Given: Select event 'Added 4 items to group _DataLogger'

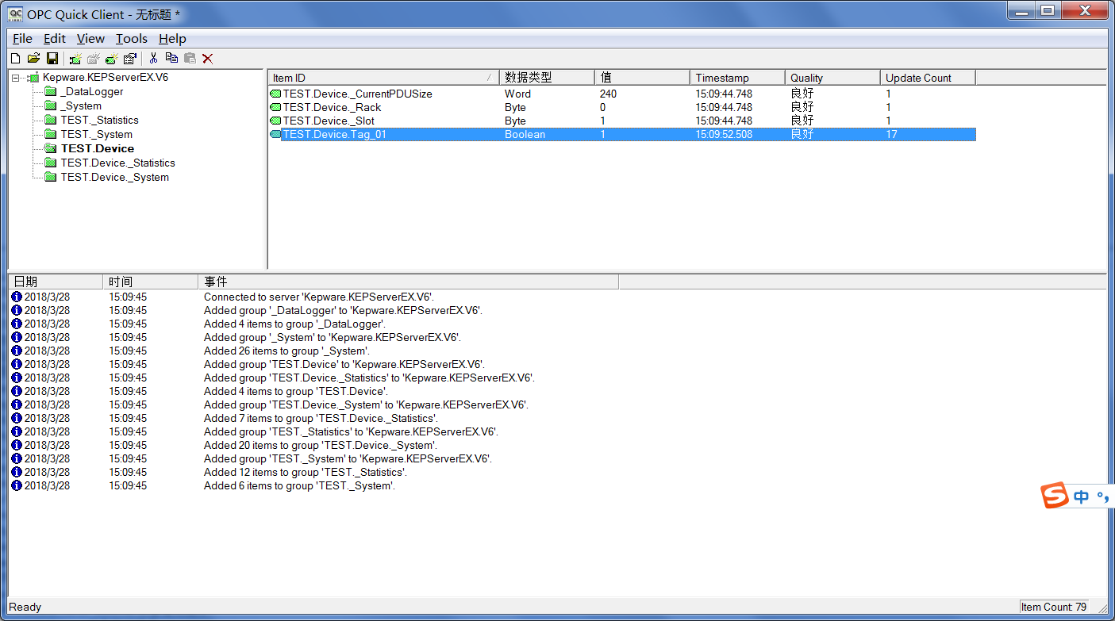Looking at the screenshot, I should 294,324.
